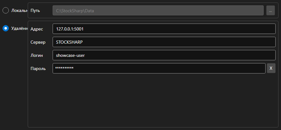Screen dimensions: 281x130
Task: Click the Сервер label
Action: pos(38,42)
